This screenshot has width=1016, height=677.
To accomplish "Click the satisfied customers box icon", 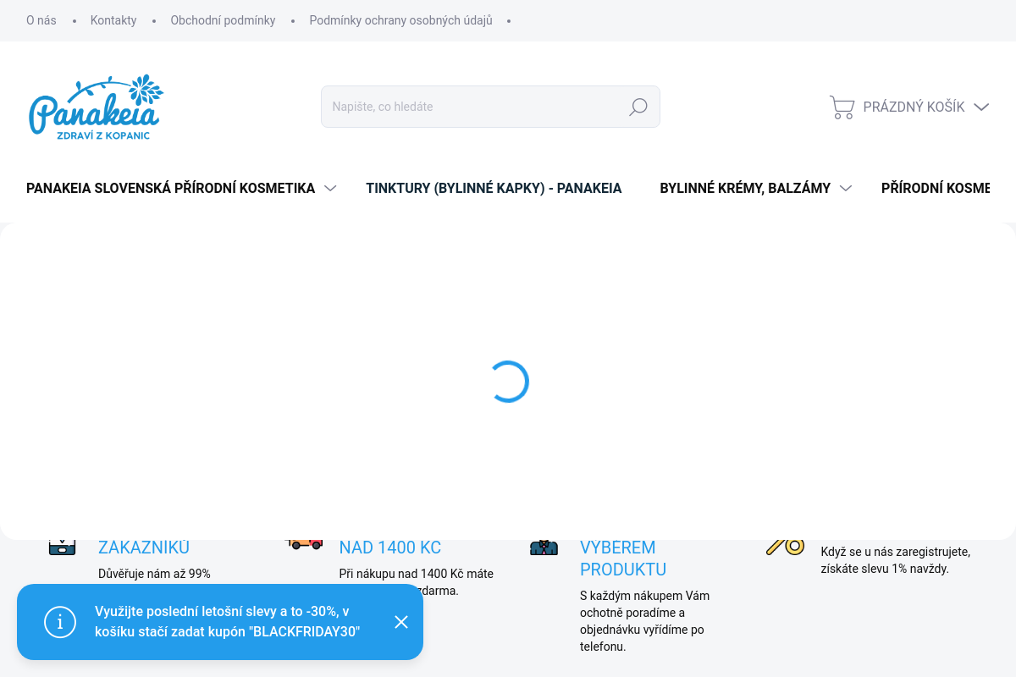I will [x=62, y=545].
